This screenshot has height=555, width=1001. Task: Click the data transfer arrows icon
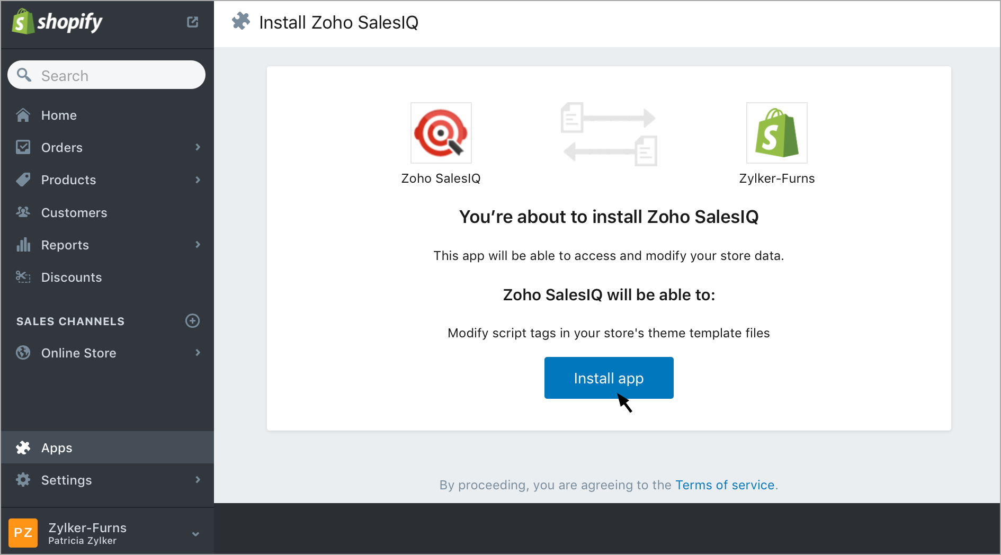click(609, 134)
